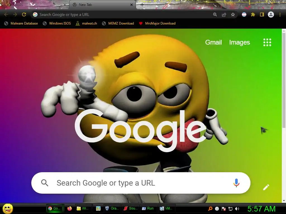Screen dimensions: 286x214
Task: Open the zoom magnifier icon in address bar
Action: pyautogui.click(x=215, y=14)
